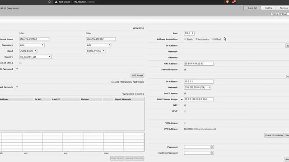The height and width of the screenshot is (162, 289).
Task: Click the Remove From ACL button
Action: click(134, 158)
